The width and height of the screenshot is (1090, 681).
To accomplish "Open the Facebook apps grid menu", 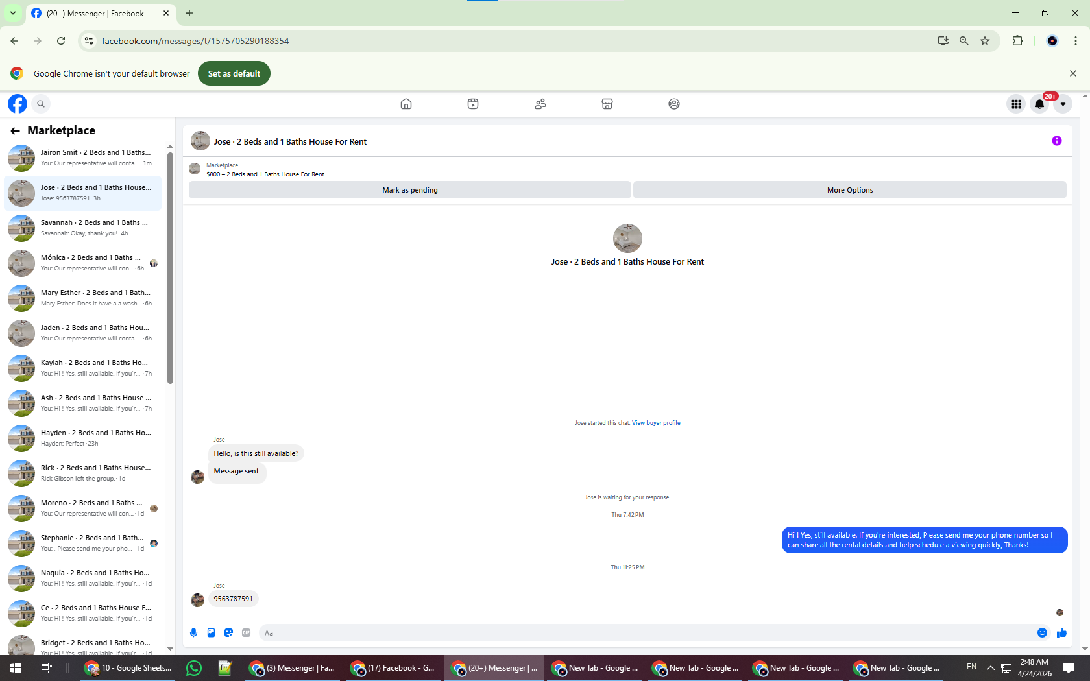I will coord(1016,104).
